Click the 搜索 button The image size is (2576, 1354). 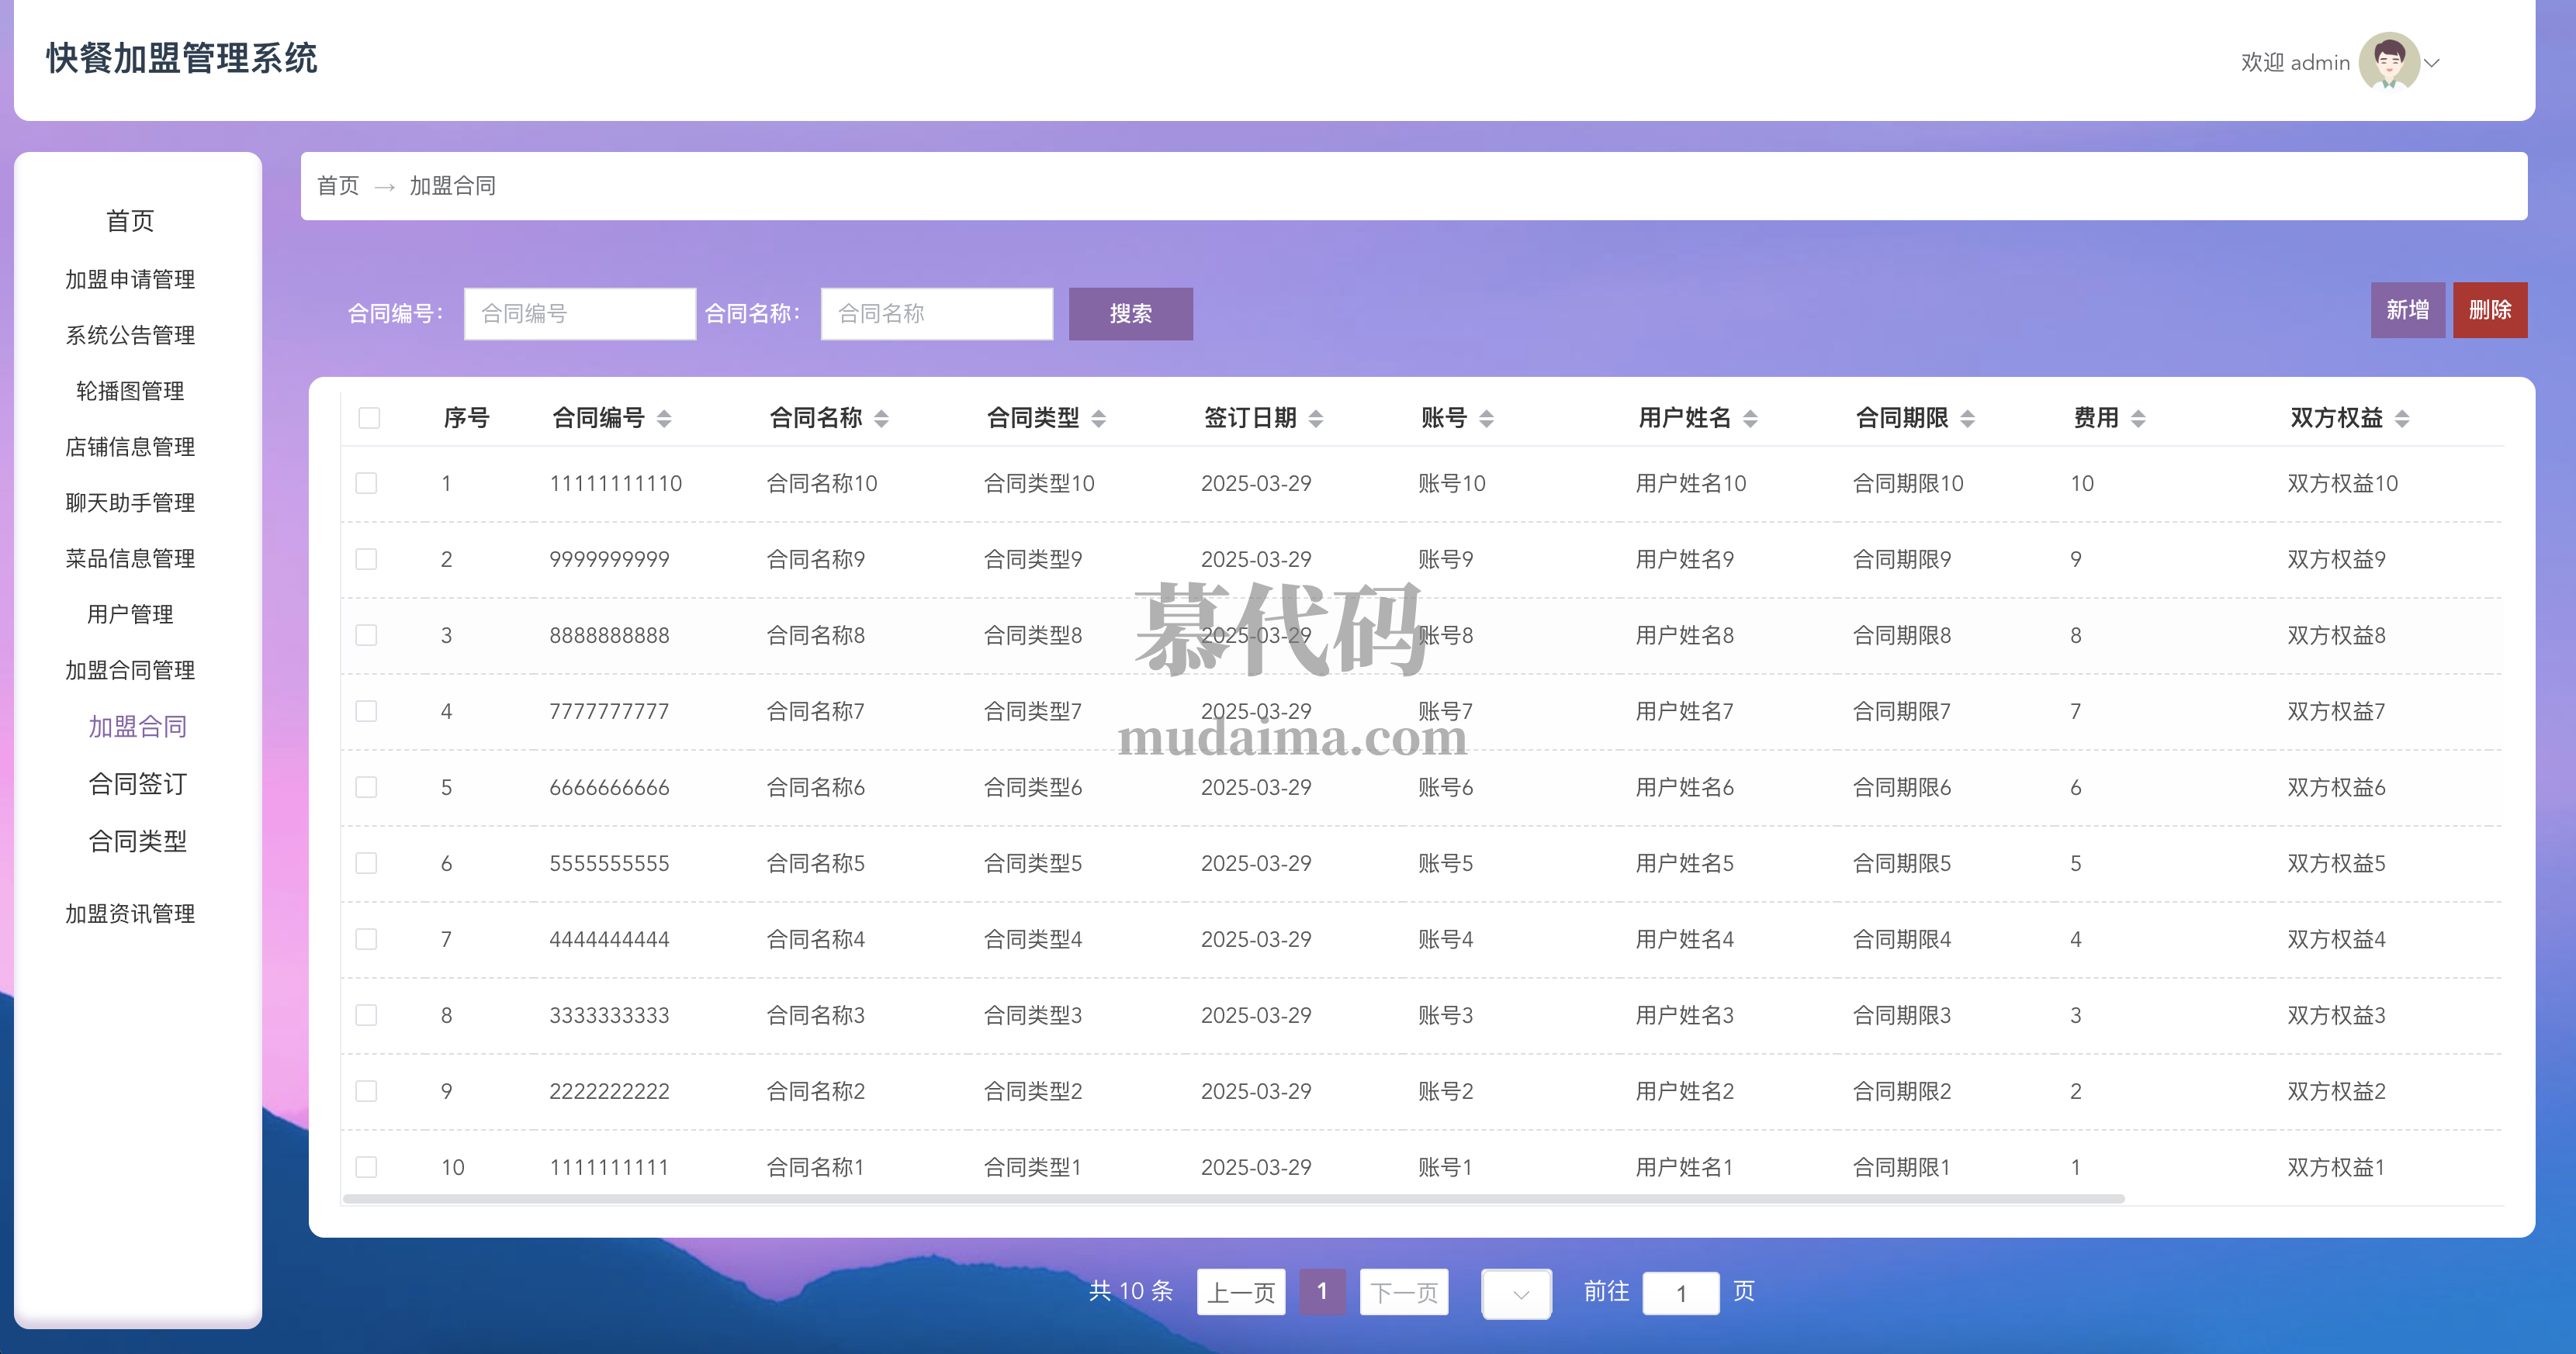point(1130,314)
